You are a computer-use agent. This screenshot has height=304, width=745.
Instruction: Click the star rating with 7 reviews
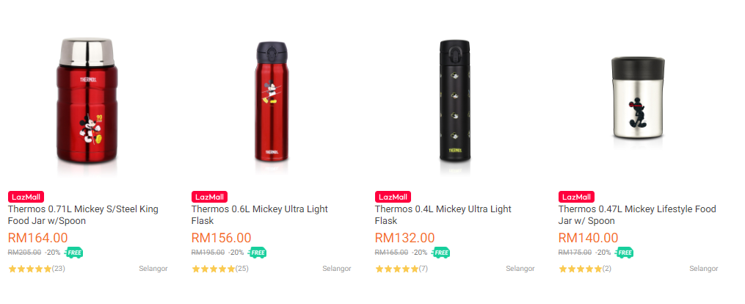coord(397,269)
